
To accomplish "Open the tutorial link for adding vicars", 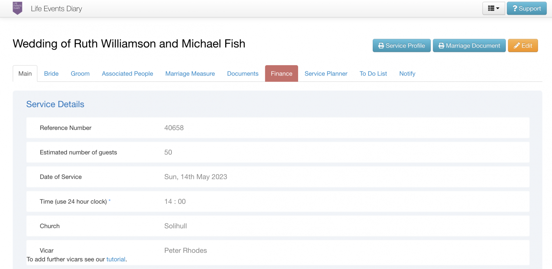I will (116, 259).
